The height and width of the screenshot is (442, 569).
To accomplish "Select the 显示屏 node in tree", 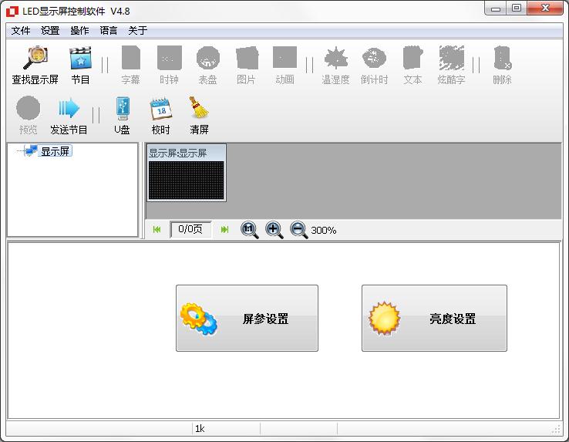I will pyautogui.click(x=55, y=151).
